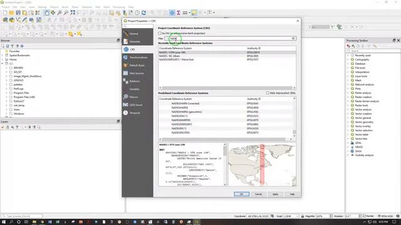Click the Magnifier spin box stepper

point(330,216)
